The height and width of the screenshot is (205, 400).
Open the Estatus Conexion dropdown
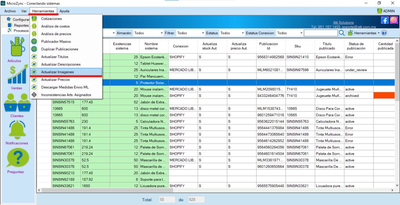coord(289,33)
